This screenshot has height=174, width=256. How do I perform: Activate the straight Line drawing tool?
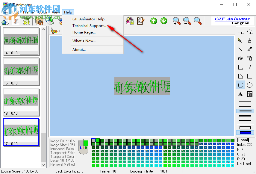[240, 49]
